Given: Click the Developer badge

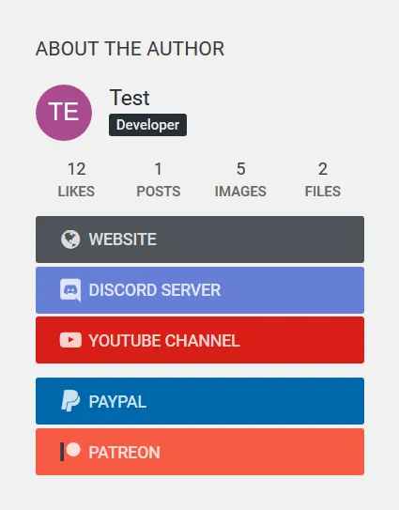Looking at the screenshot, I should pos(148,125).
